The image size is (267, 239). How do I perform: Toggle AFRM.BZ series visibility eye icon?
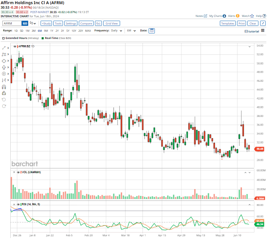click(x=15, y=46)
